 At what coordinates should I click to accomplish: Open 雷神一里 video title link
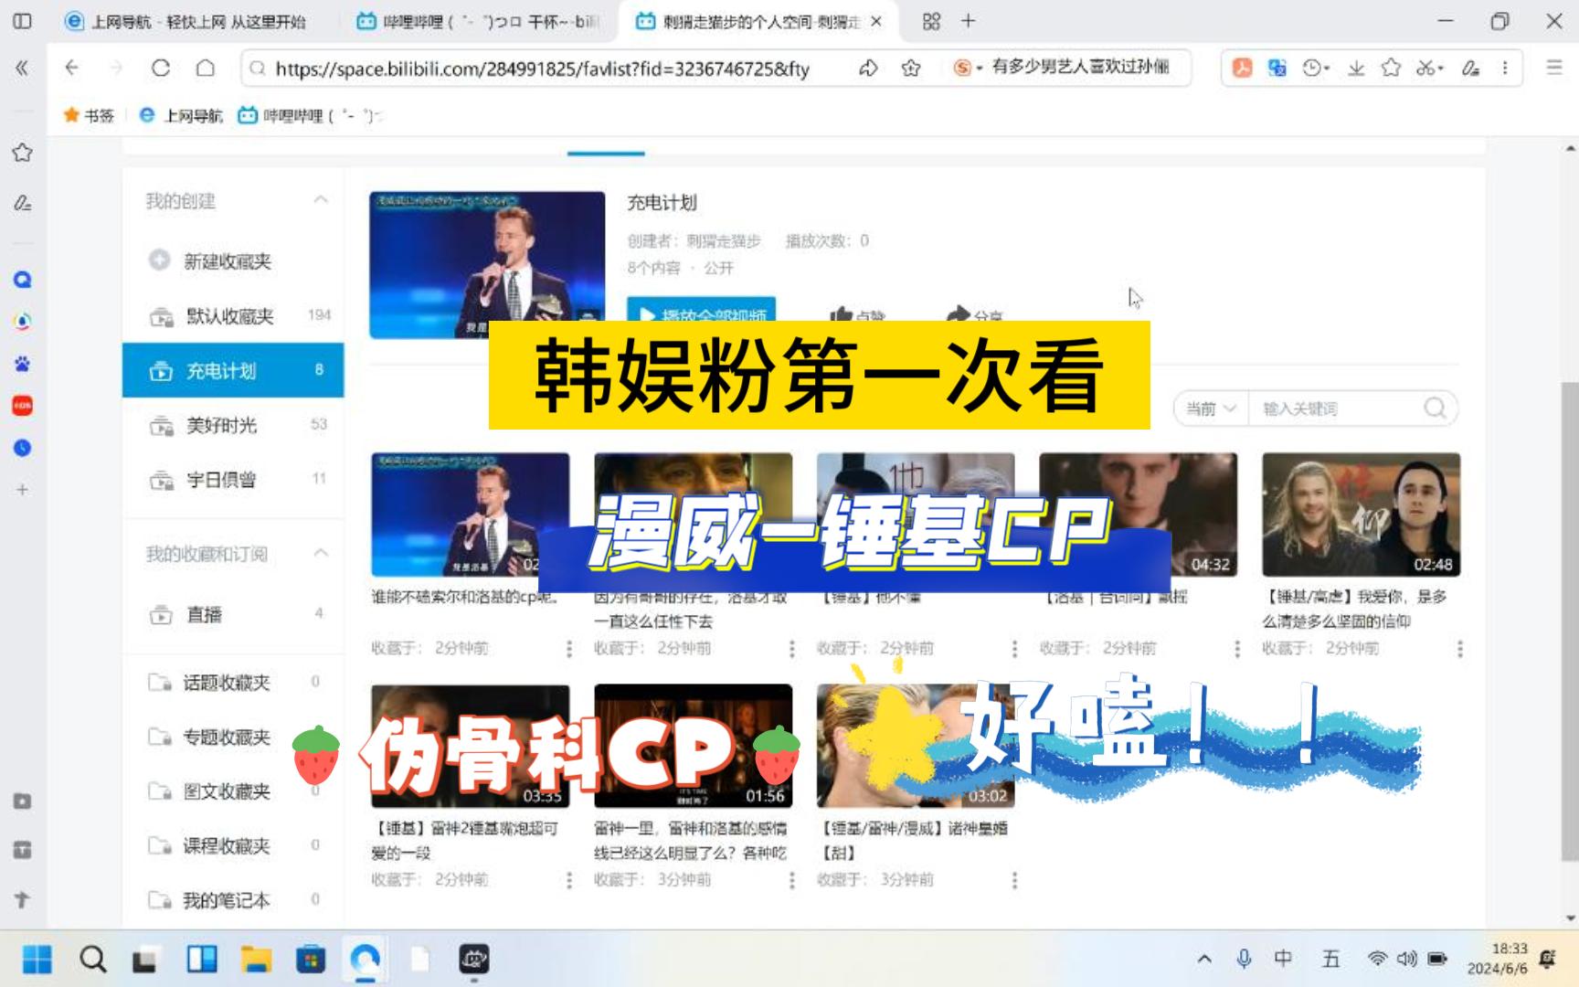click(690, 840)
